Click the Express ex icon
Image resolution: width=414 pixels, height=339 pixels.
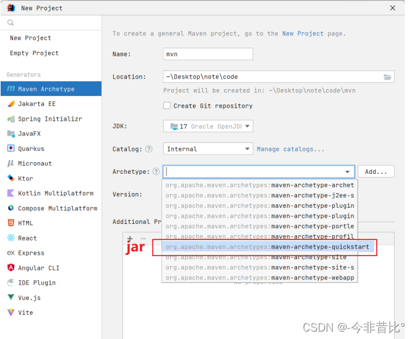[x=11, y=252]
